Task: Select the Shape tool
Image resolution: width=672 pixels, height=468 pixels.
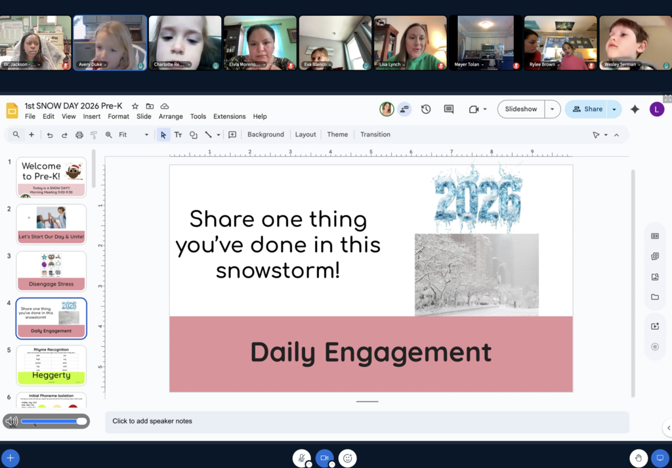Action: [x=194, y=134]
